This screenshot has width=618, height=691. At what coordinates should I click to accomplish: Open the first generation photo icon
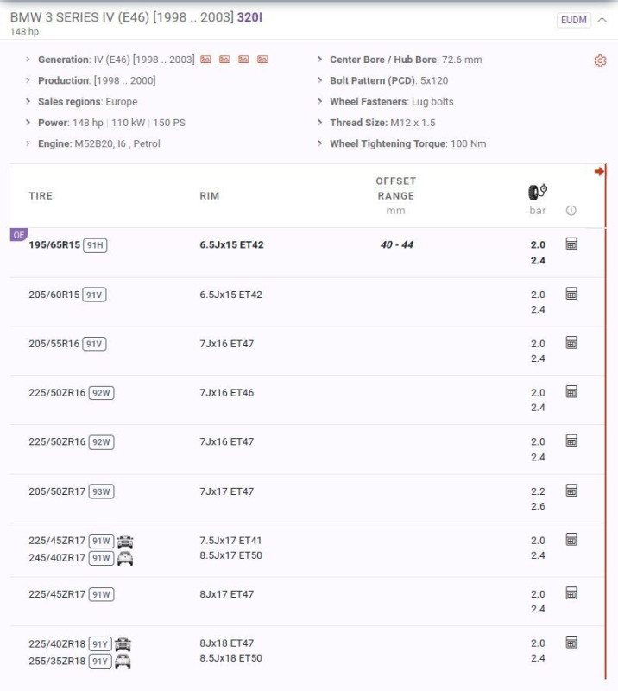coord(205,59)
